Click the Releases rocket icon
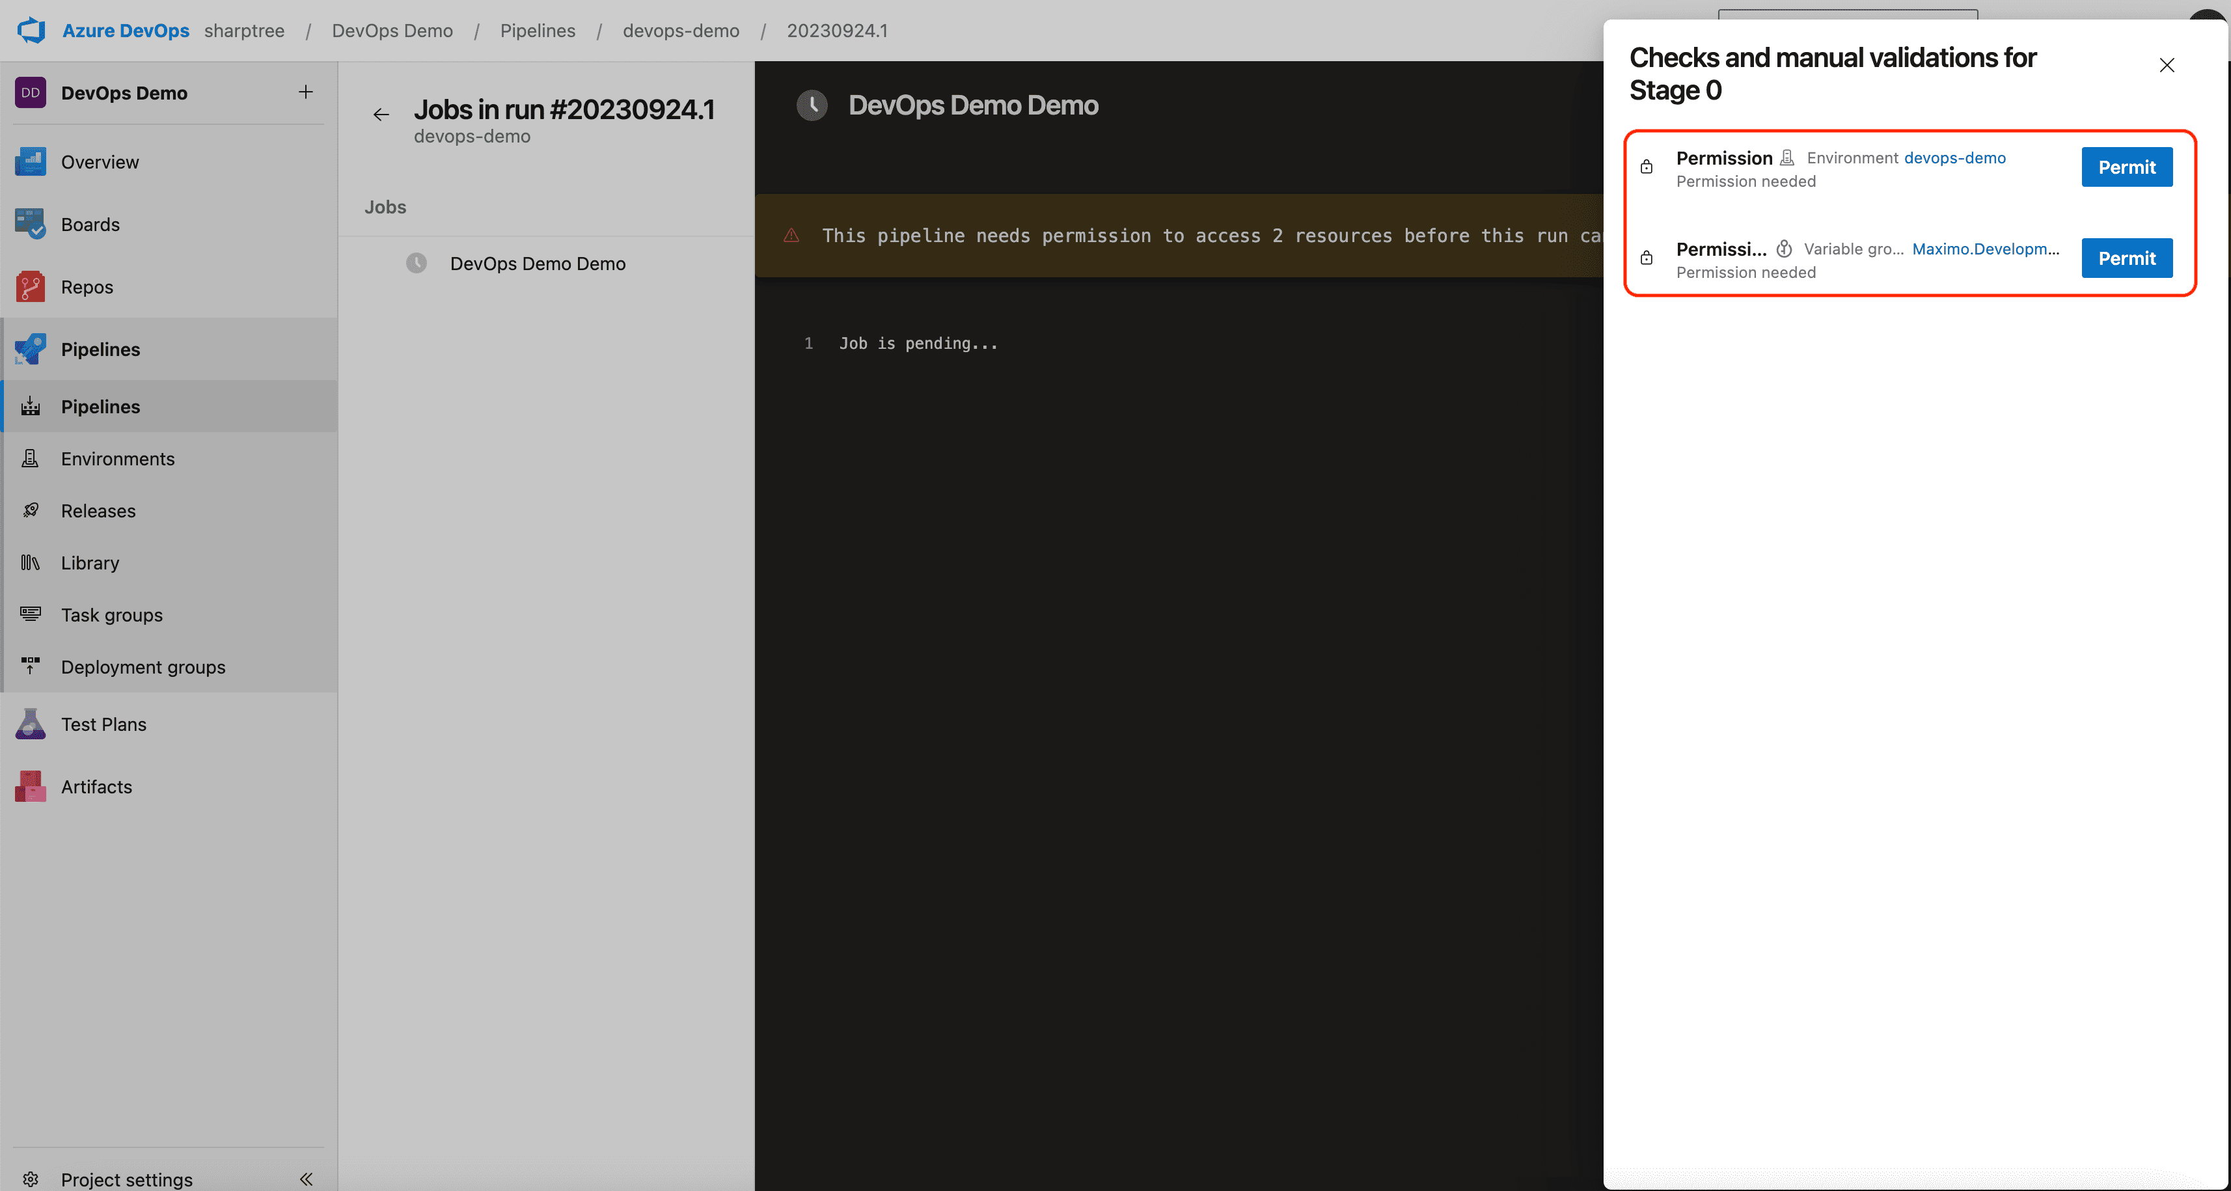Screen dimensions: 2231x1191 31,510
